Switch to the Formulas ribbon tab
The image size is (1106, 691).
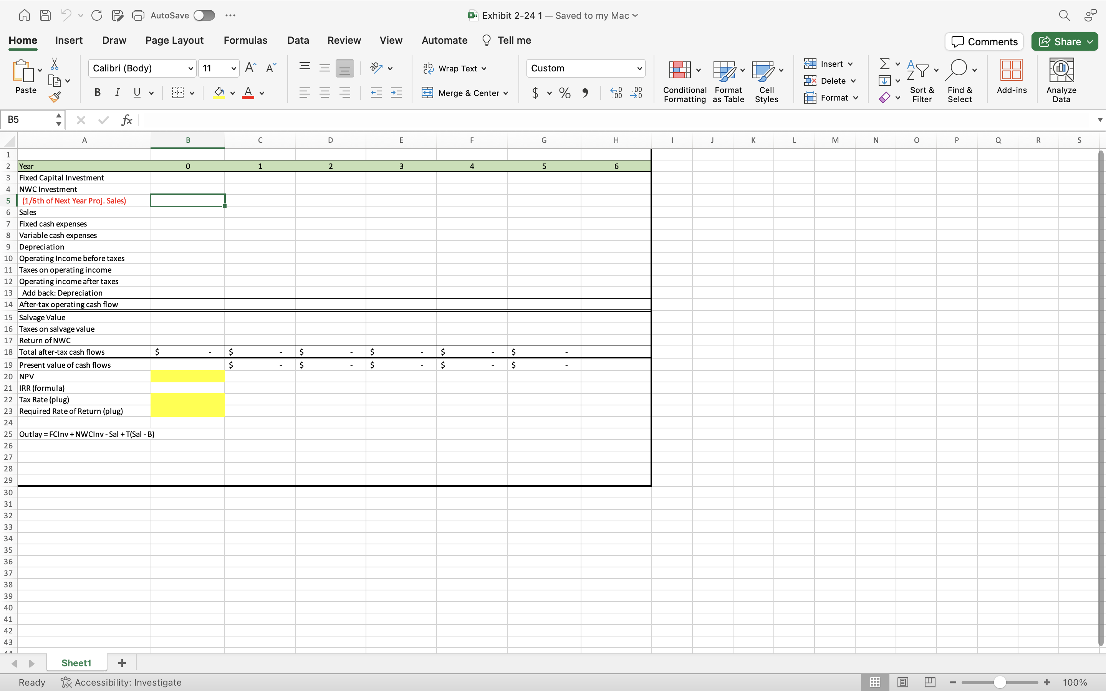click(245, 40)
